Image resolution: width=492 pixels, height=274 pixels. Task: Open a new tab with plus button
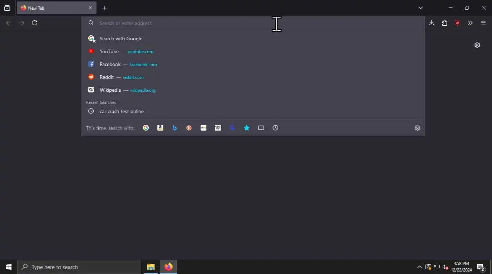pyautogui.click(x=104, y=8)
